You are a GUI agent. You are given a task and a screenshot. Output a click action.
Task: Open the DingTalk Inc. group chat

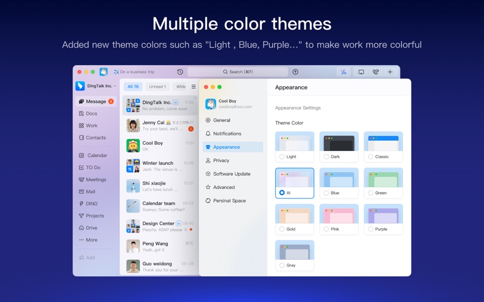point(160,105)
